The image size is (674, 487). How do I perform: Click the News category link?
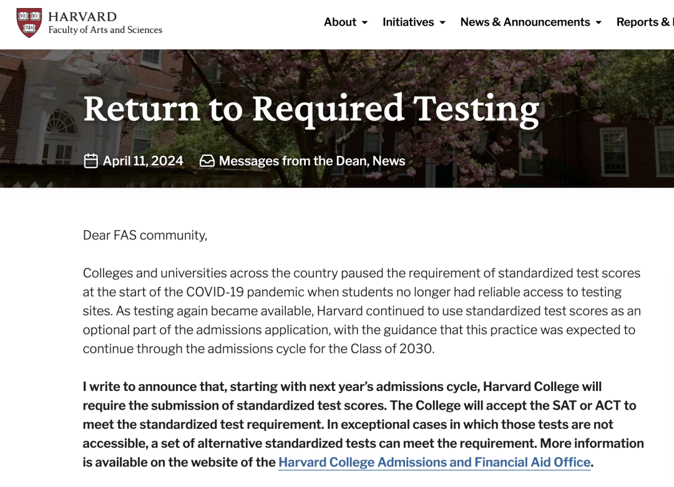click(x=389, y=161)
